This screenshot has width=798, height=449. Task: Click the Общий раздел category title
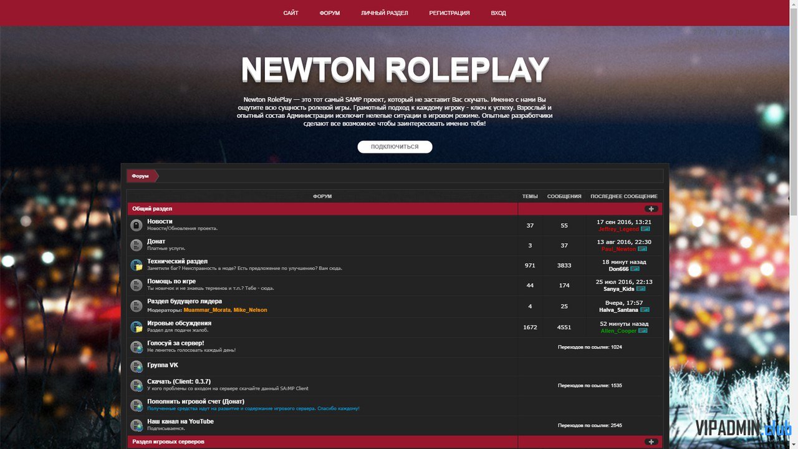coord(152,209)
